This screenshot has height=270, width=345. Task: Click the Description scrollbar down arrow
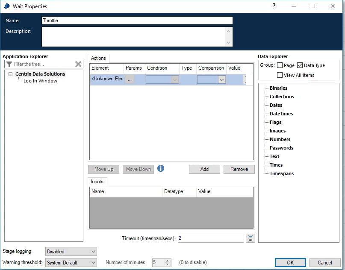(228, 42)
